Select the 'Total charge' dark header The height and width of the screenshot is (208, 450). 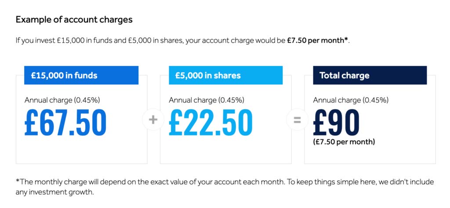tap(370, 75)
